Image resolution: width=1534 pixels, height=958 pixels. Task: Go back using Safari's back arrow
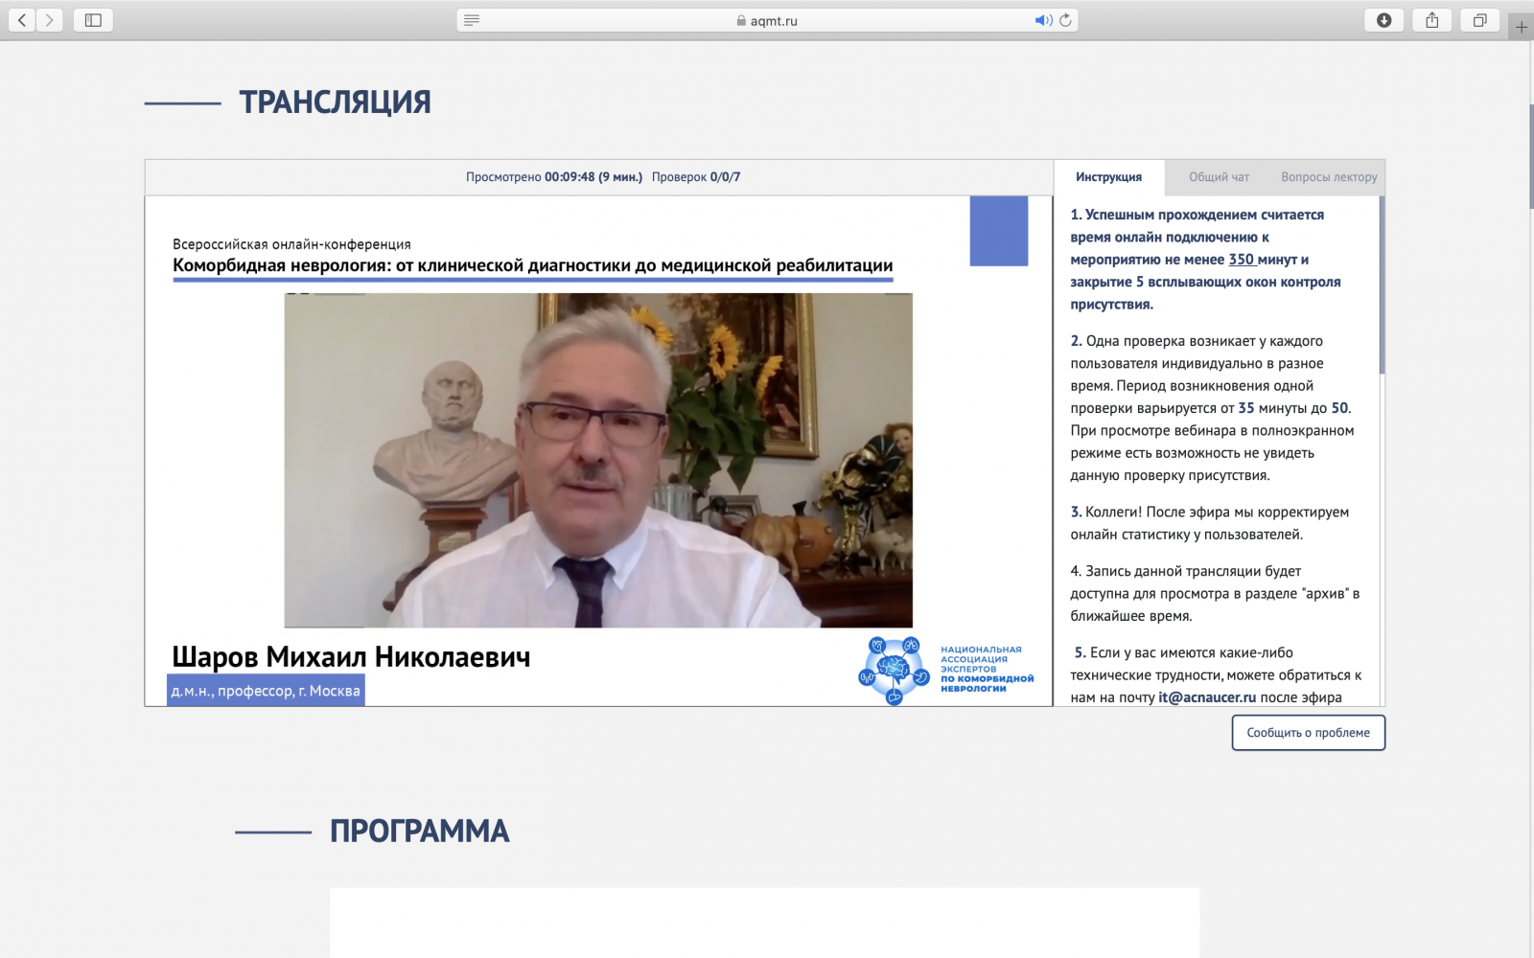pos(22,20)
